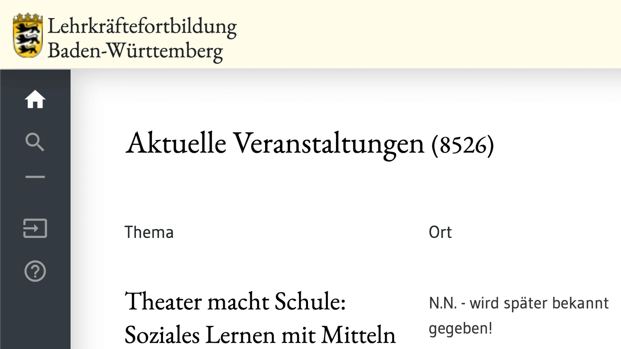Sort by the 'Thema' column header
Viewport: 621px width, 349px height.
click(149, 232)
